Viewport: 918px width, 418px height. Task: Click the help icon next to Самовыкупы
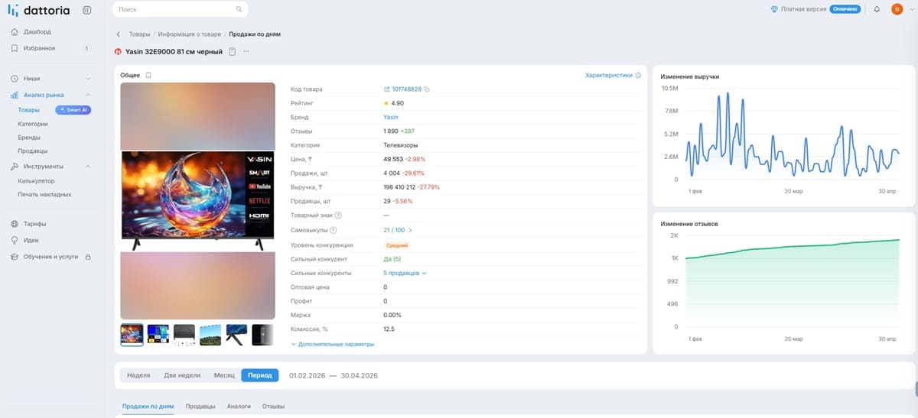tap(333, 230)
